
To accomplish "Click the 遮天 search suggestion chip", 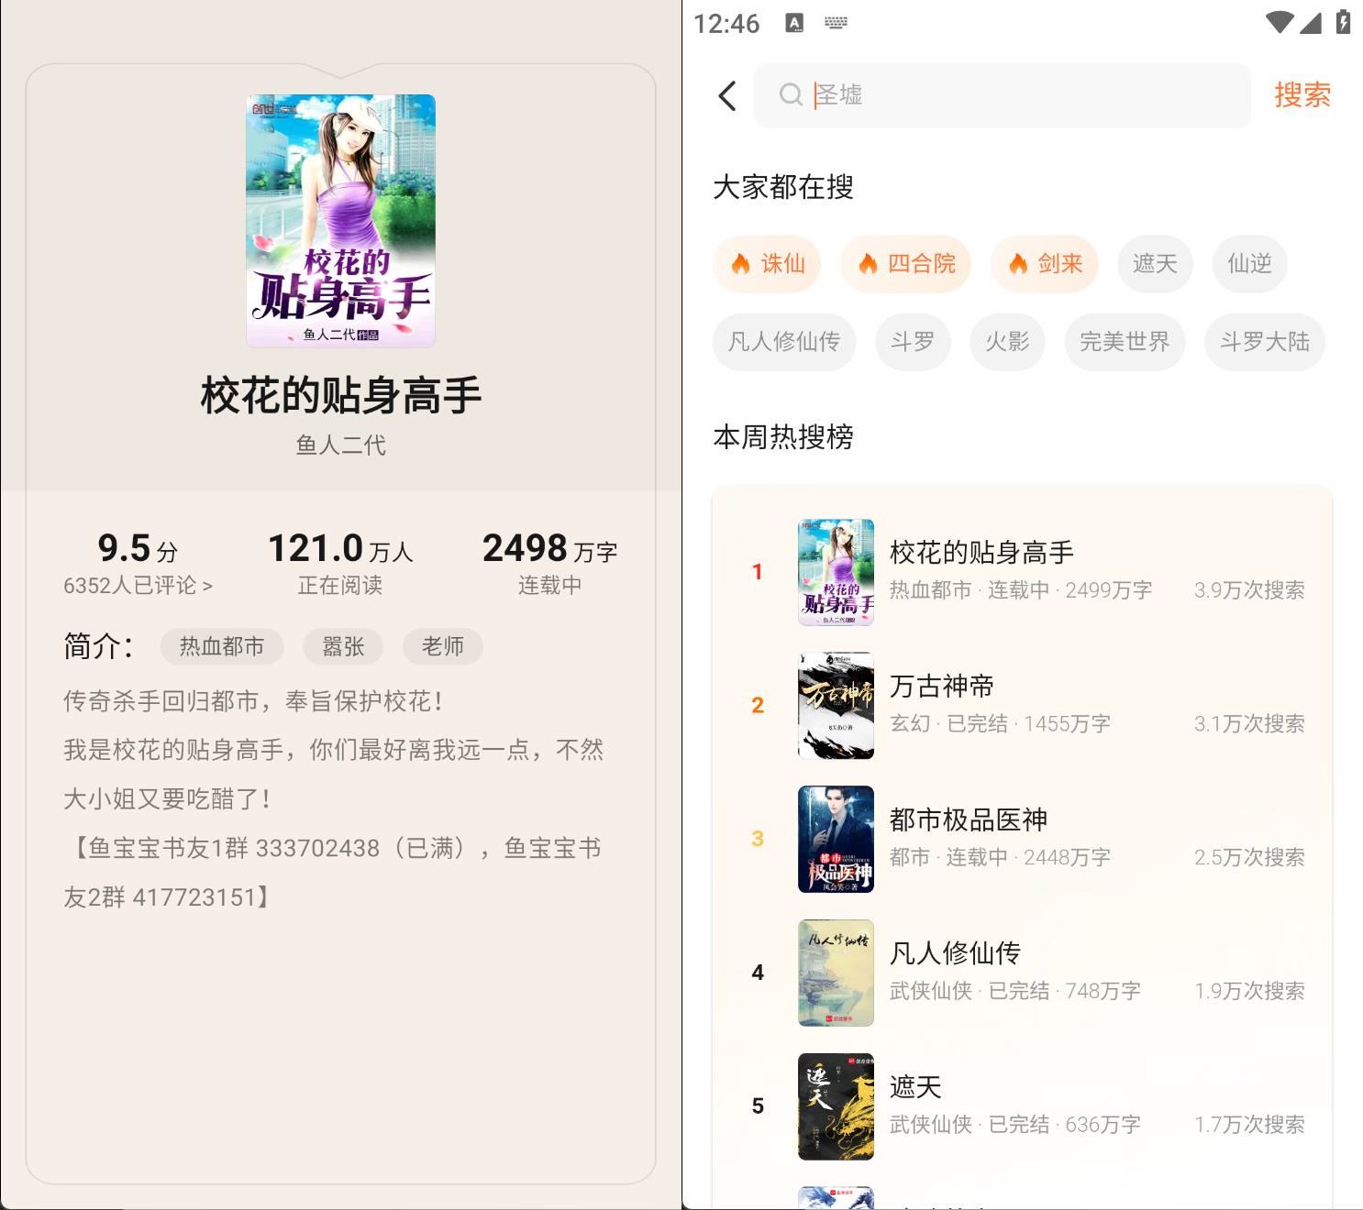I will pos(1154,264).
